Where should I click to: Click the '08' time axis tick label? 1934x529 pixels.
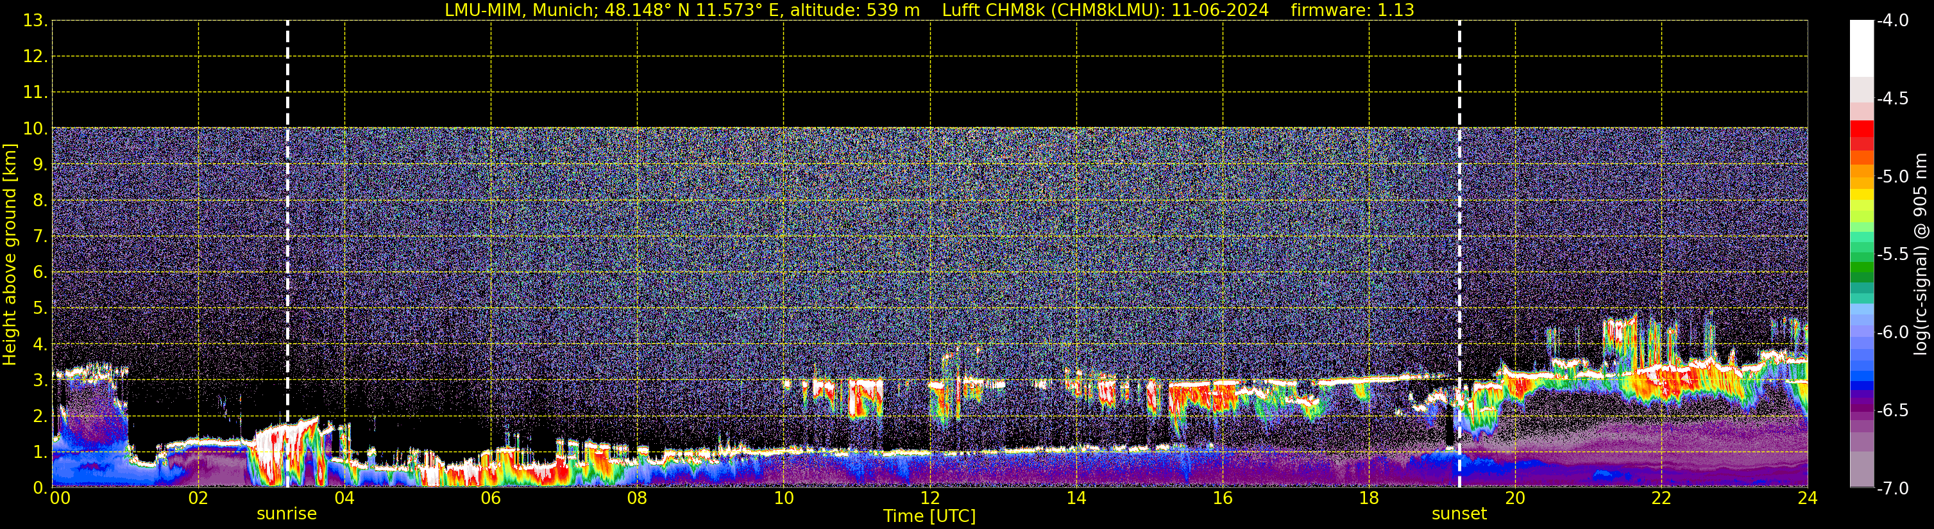(x=638, y=498)
